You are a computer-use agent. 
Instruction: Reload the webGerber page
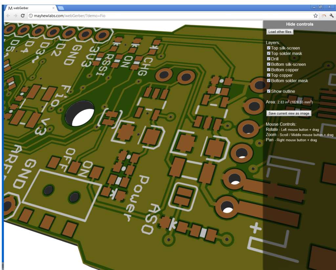pos(23,16)
